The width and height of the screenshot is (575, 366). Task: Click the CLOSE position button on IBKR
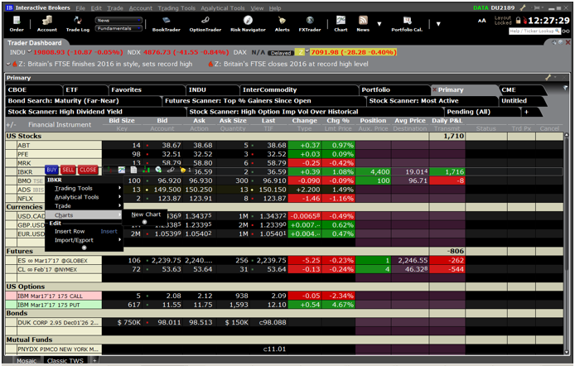click(88, 170)
